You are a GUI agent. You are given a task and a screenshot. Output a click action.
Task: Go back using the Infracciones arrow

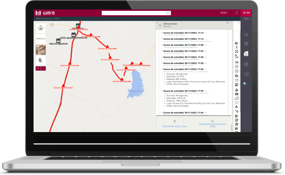161,25
